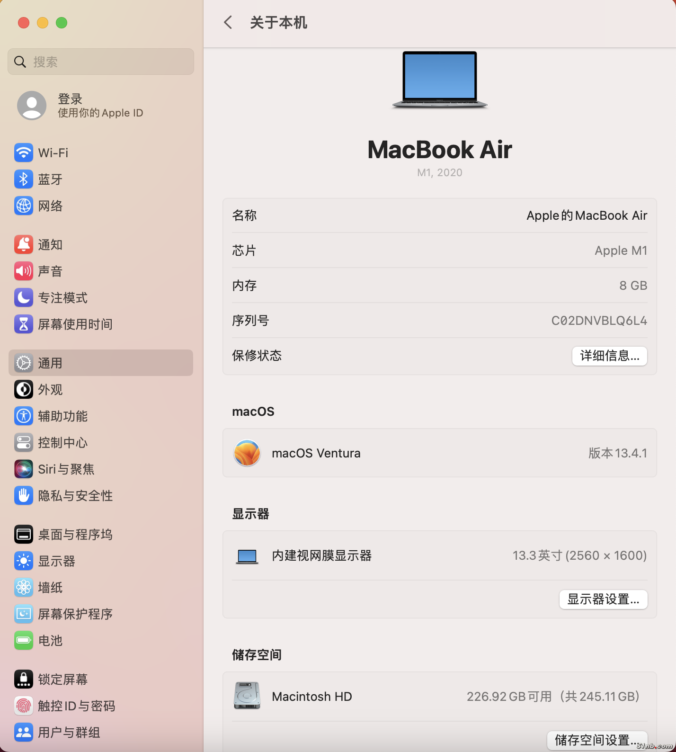Open the Notifications (通知) bell icon

(x=24, y=244)
